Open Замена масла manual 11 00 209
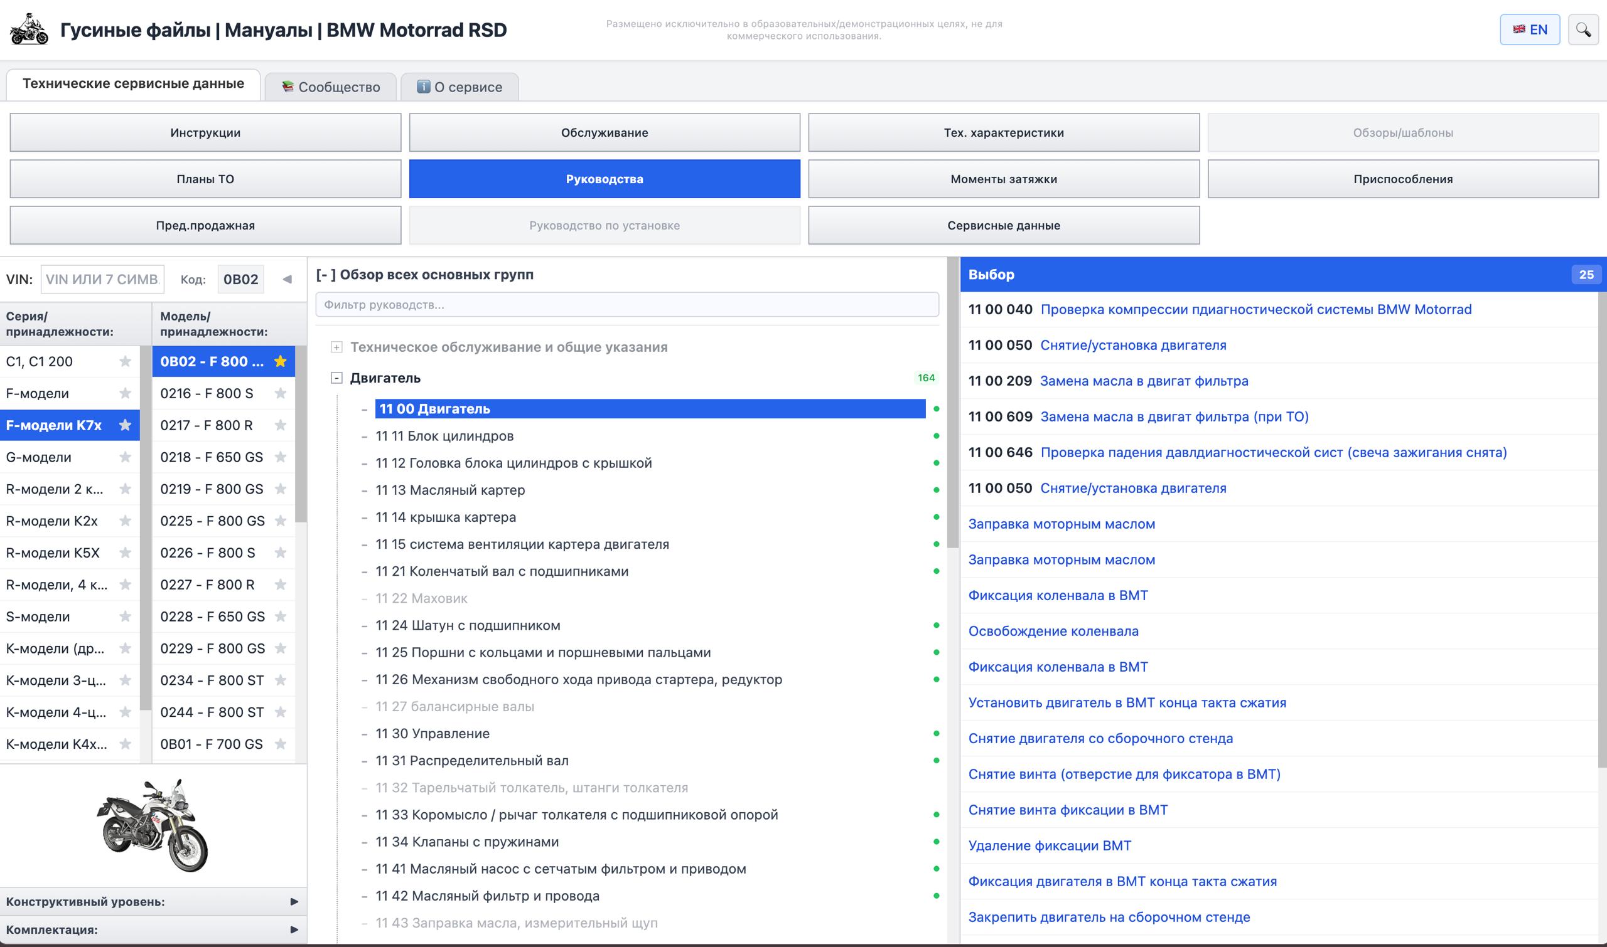The width and height of the screenshot is (1607, 947). click(1144, 381)
